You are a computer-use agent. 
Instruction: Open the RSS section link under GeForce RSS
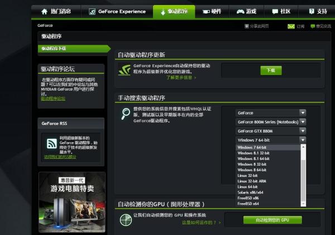[x=60, y=157]
